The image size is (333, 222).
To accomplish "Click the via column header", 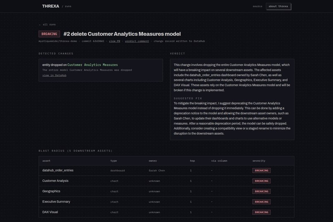I will coord(219,161).
